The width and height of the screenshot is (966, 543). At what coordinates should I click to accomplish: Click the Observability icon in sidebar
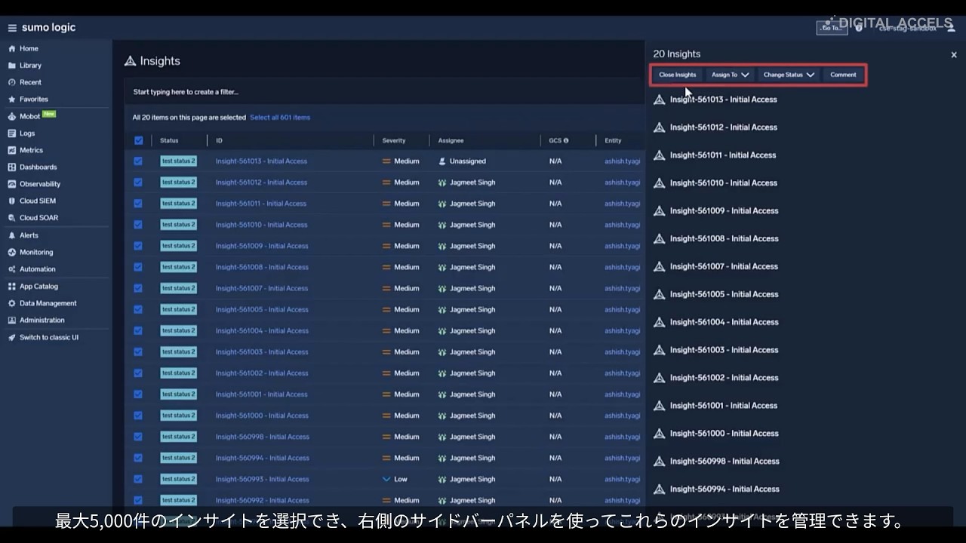[12, 184]
